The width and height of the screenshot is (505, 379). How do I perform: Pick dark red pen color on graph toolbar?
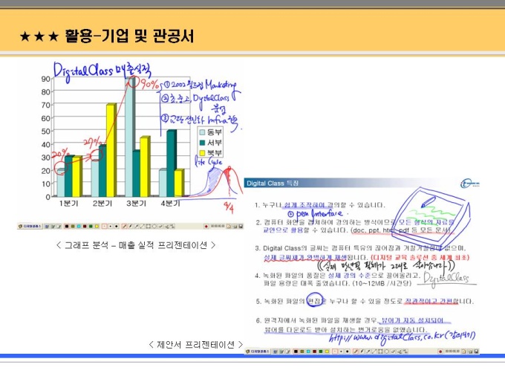(85, 226)
